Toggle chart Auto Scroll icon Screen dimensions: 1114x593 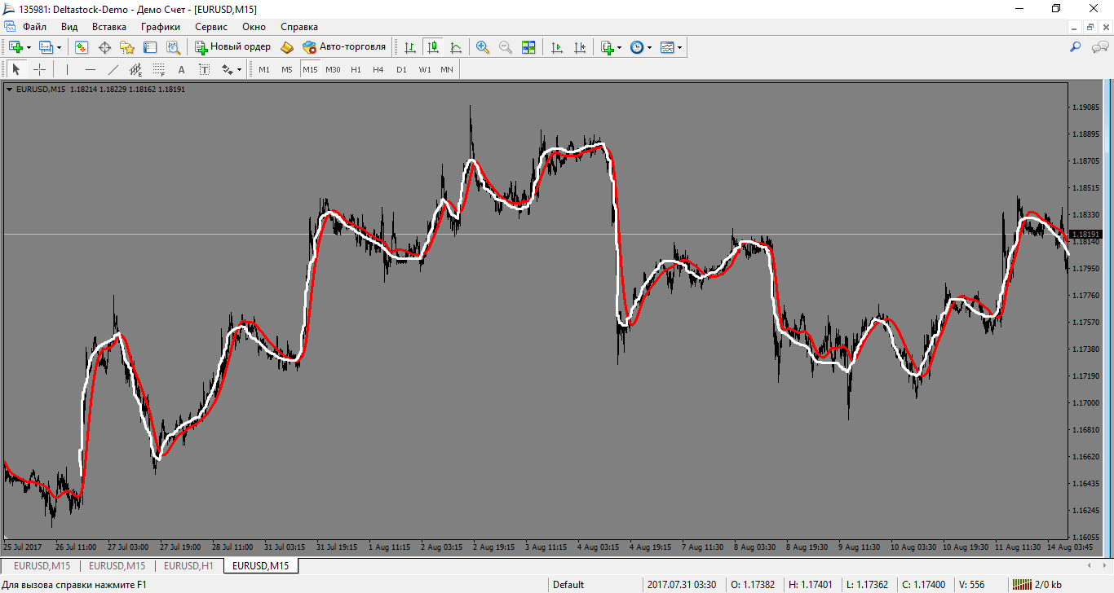557,47
